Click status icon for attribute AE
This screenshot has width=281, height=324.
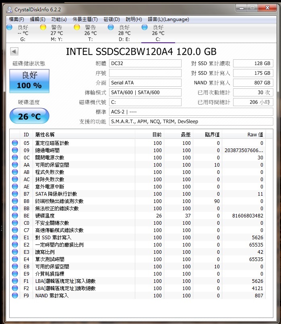tap(15, 186)
